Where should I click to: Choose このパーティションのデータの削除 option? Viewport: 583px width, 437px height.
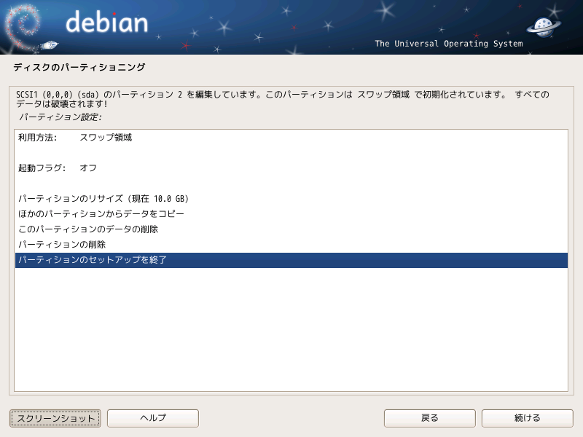pyautogui.click(x=291, y=229)
